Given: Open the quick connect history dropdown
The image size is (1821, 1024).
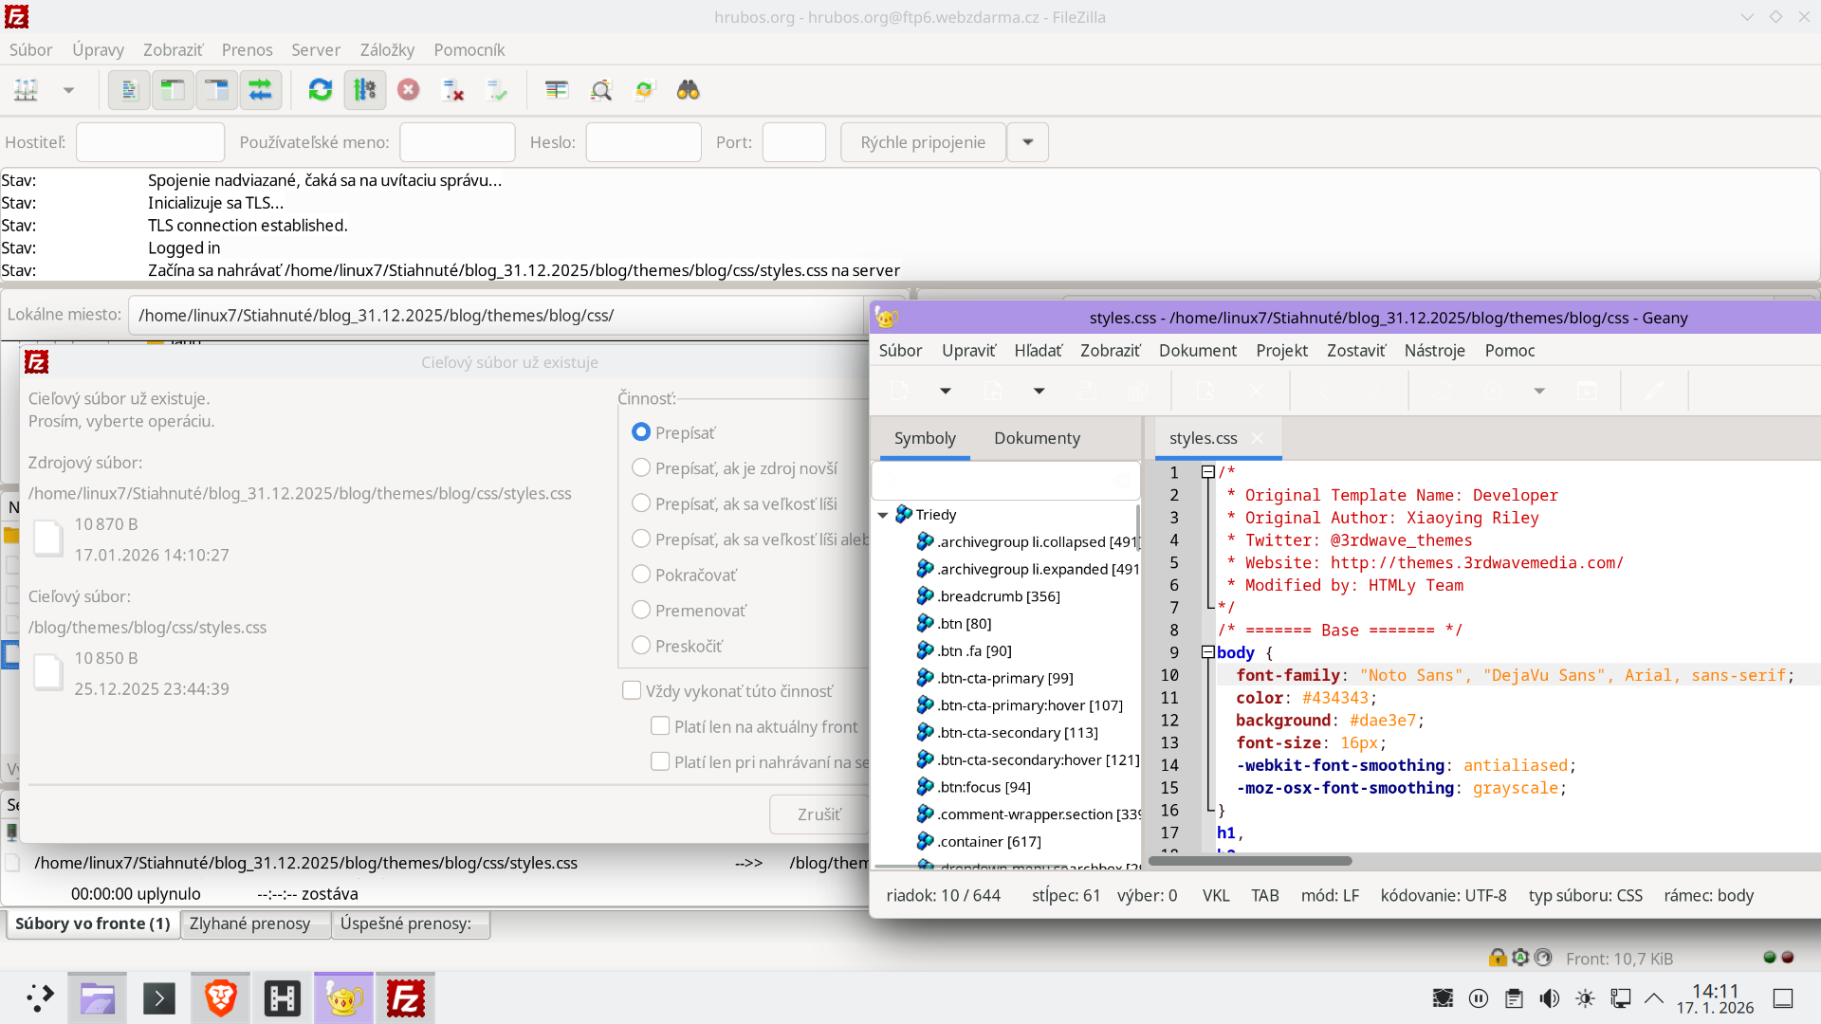Looking at the screenshot, I should coord(1027,142).
